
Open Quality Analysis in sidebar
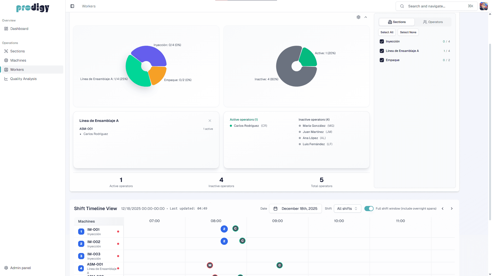click(23, 79)
